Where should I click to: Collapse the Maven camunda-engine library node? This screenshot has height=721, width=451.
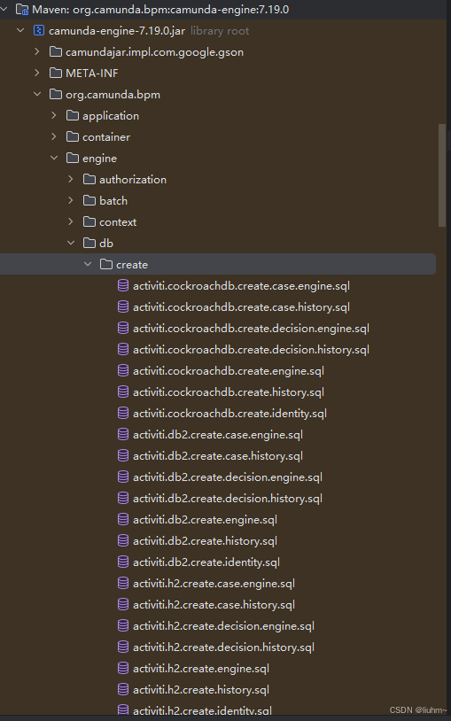click(x=4, y=9)
